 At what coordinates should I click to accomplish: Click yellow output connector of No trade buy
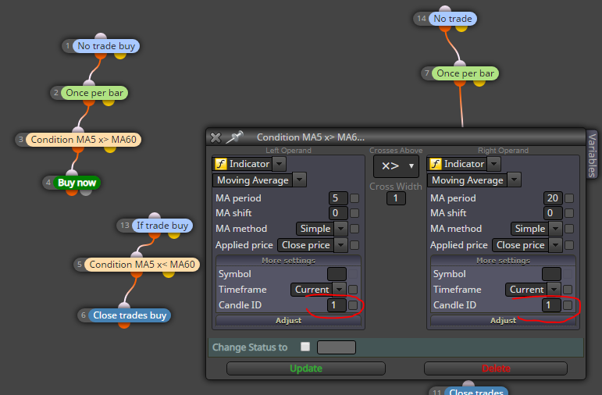point(120,55)
